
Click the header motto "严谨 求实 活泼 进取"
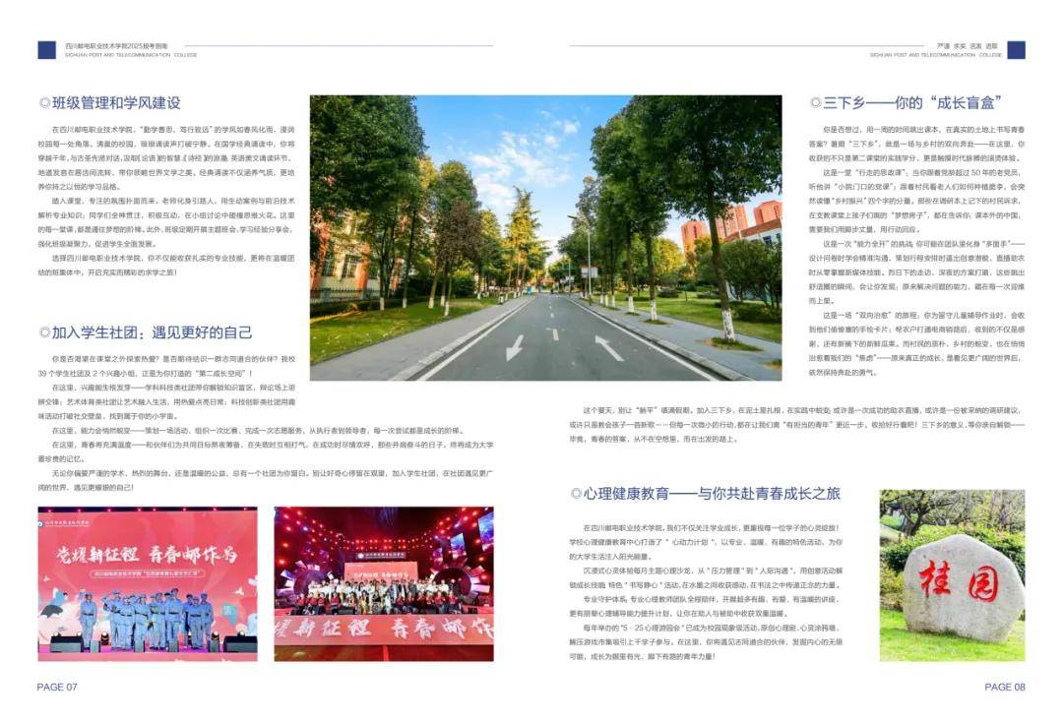point(968,46)
